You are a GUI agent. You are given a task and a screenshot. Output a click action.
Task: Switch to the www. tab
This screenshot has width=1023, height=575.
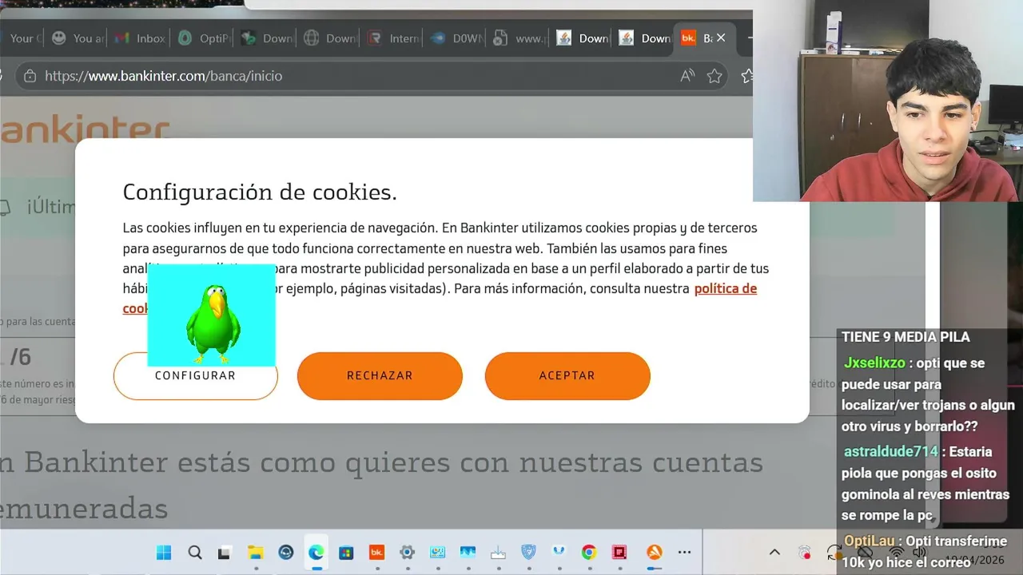coord(519,38)
